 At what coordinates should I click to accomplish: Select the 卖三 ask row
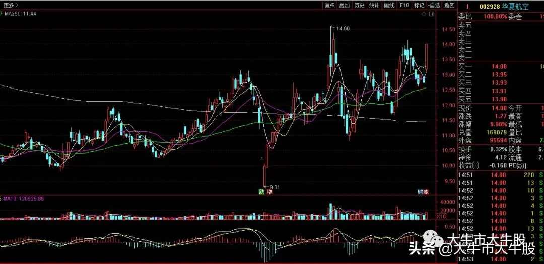click(501, 42)
